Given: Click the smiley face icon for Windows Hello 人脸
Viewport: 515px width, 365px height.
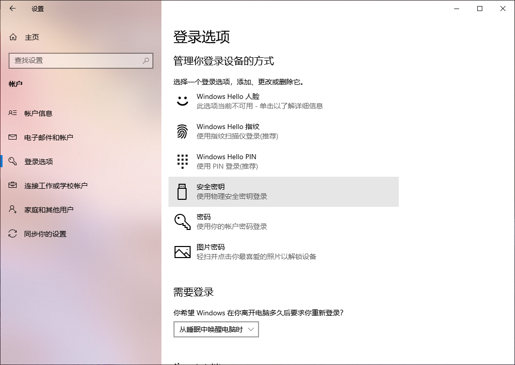Looking at the screenshot, I should point(182,101).
